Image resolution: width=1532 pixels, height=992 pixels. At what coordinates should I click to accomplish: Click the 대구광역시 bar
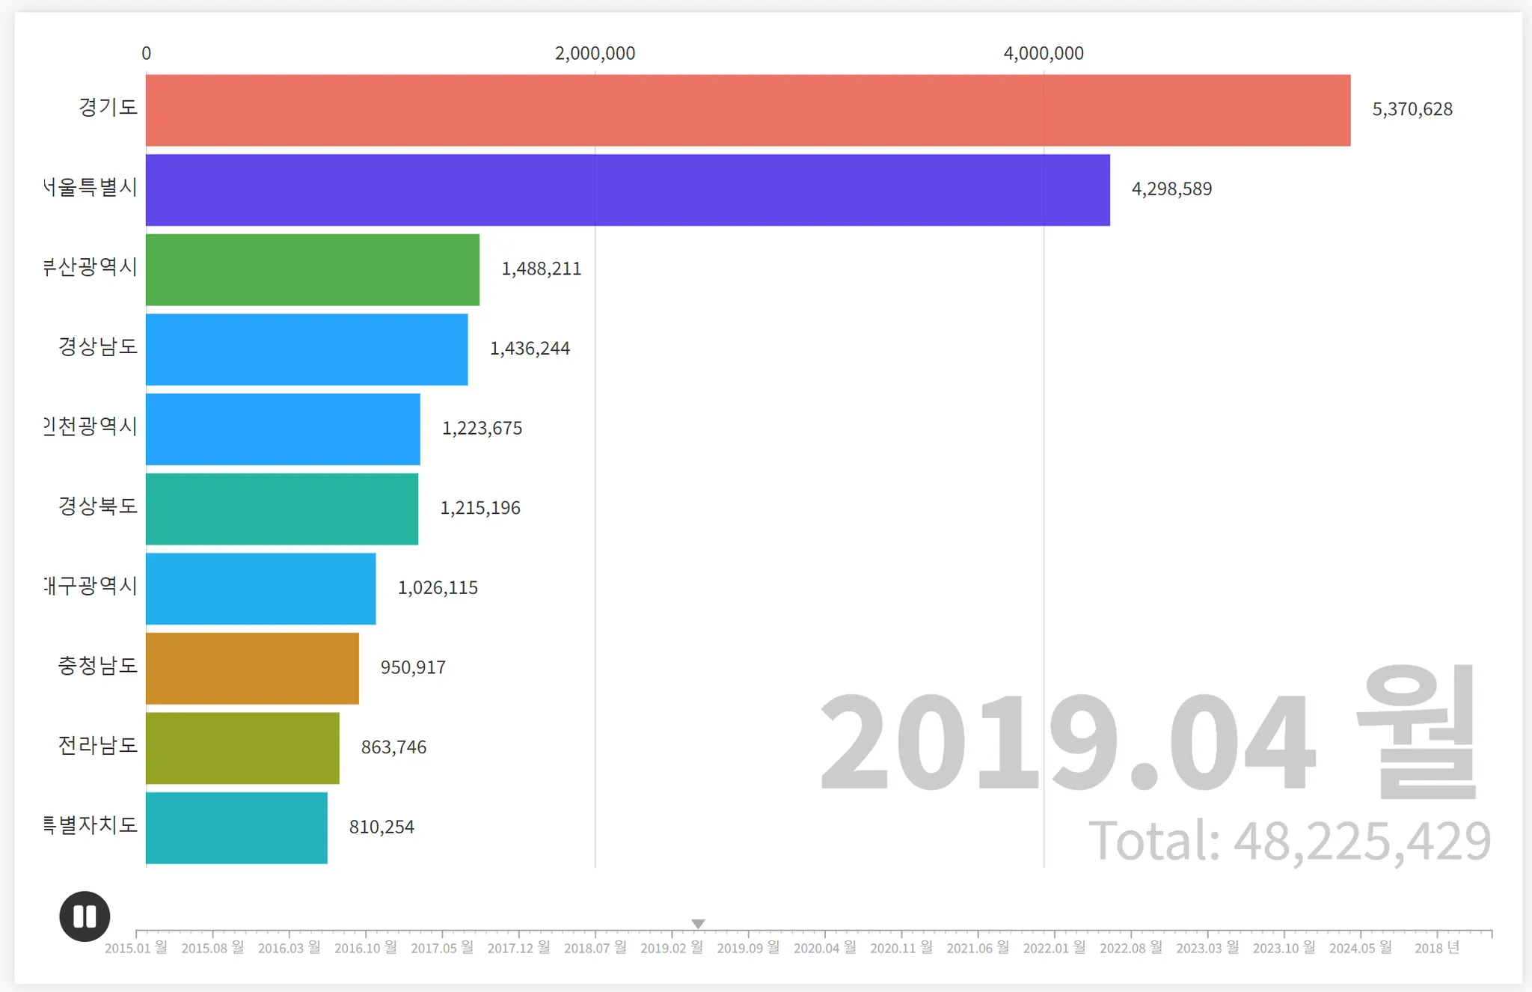(260, 589)
